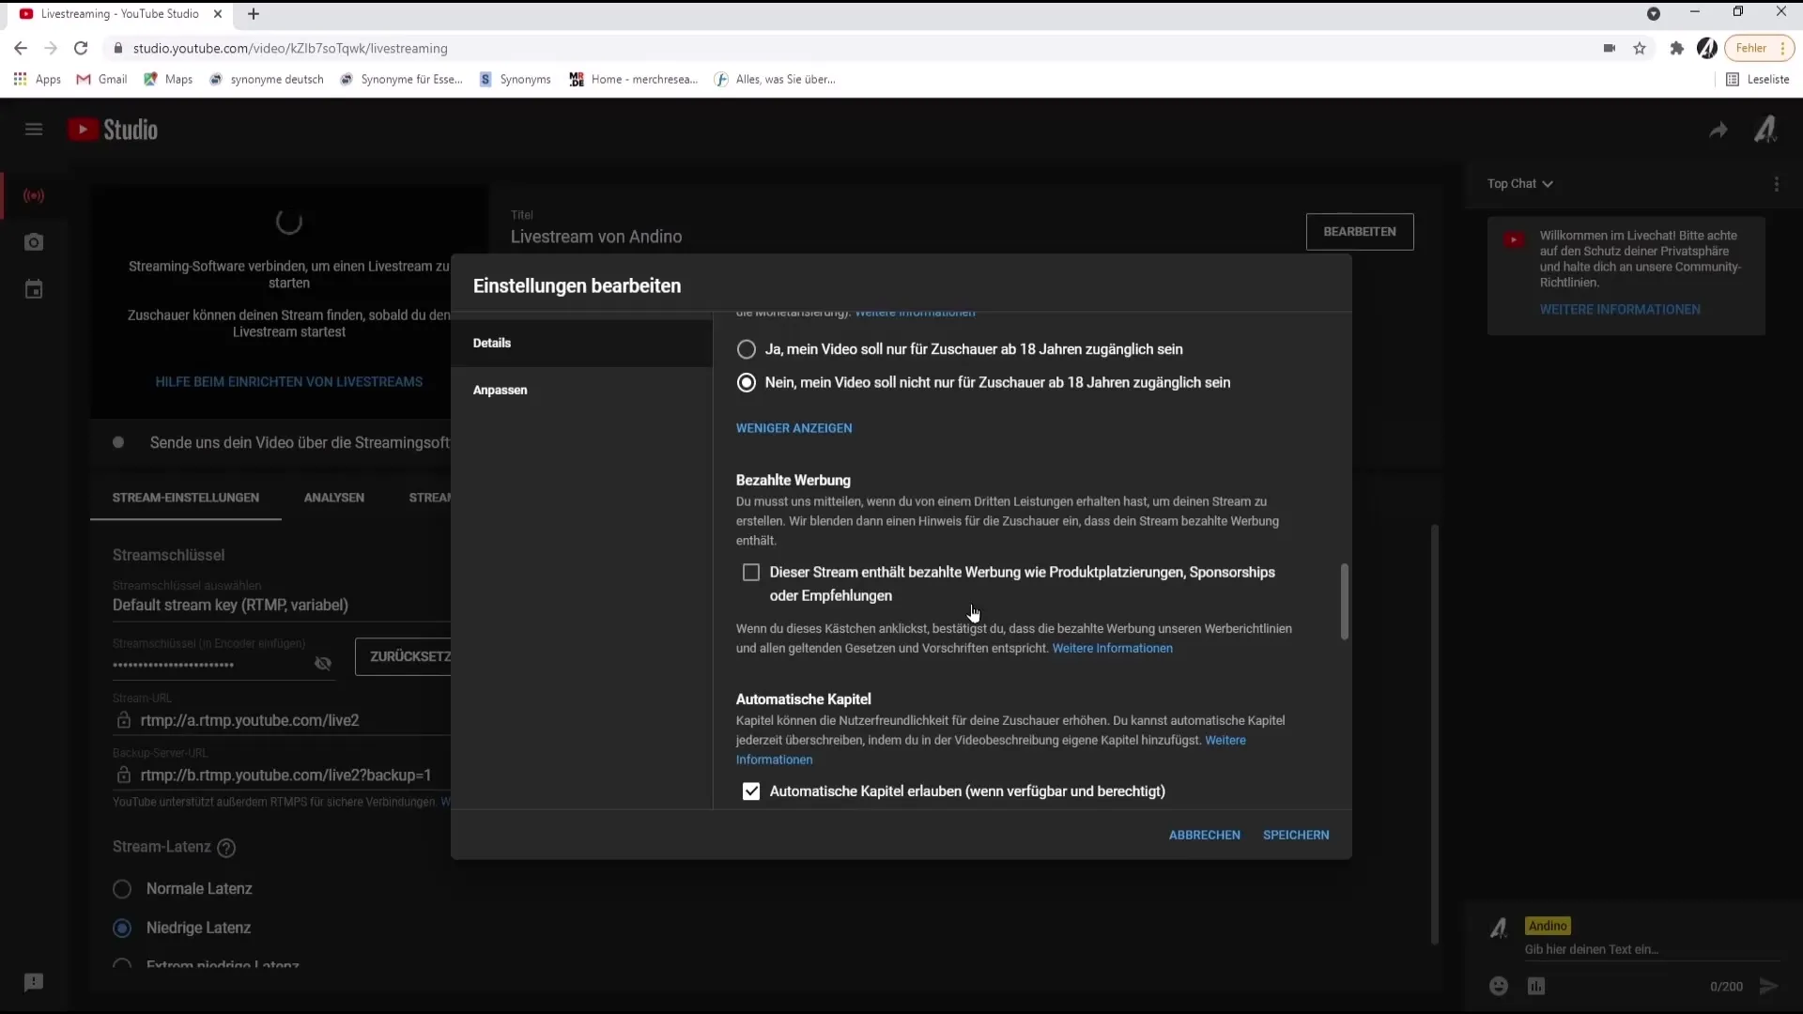This screenshot has height=1014, width=1803.
Task: Toggle paid promotion content checkbox
Action: click(750, 572)
